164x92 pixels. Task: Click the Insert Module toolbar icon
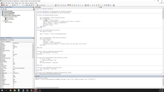[4, 5]
